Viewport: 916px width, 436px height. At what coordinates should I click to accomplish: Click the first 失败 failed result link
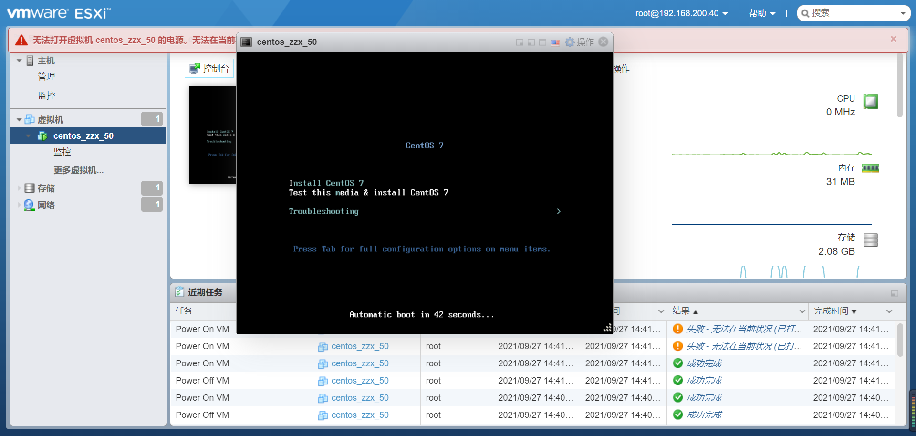pos(744,329)
